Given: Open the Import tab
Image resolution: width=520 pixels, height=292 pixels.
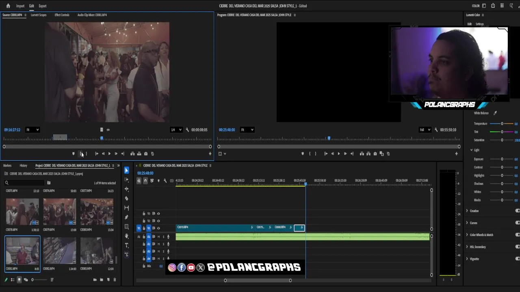Looking at the screenshot, I should coord(20,6).
